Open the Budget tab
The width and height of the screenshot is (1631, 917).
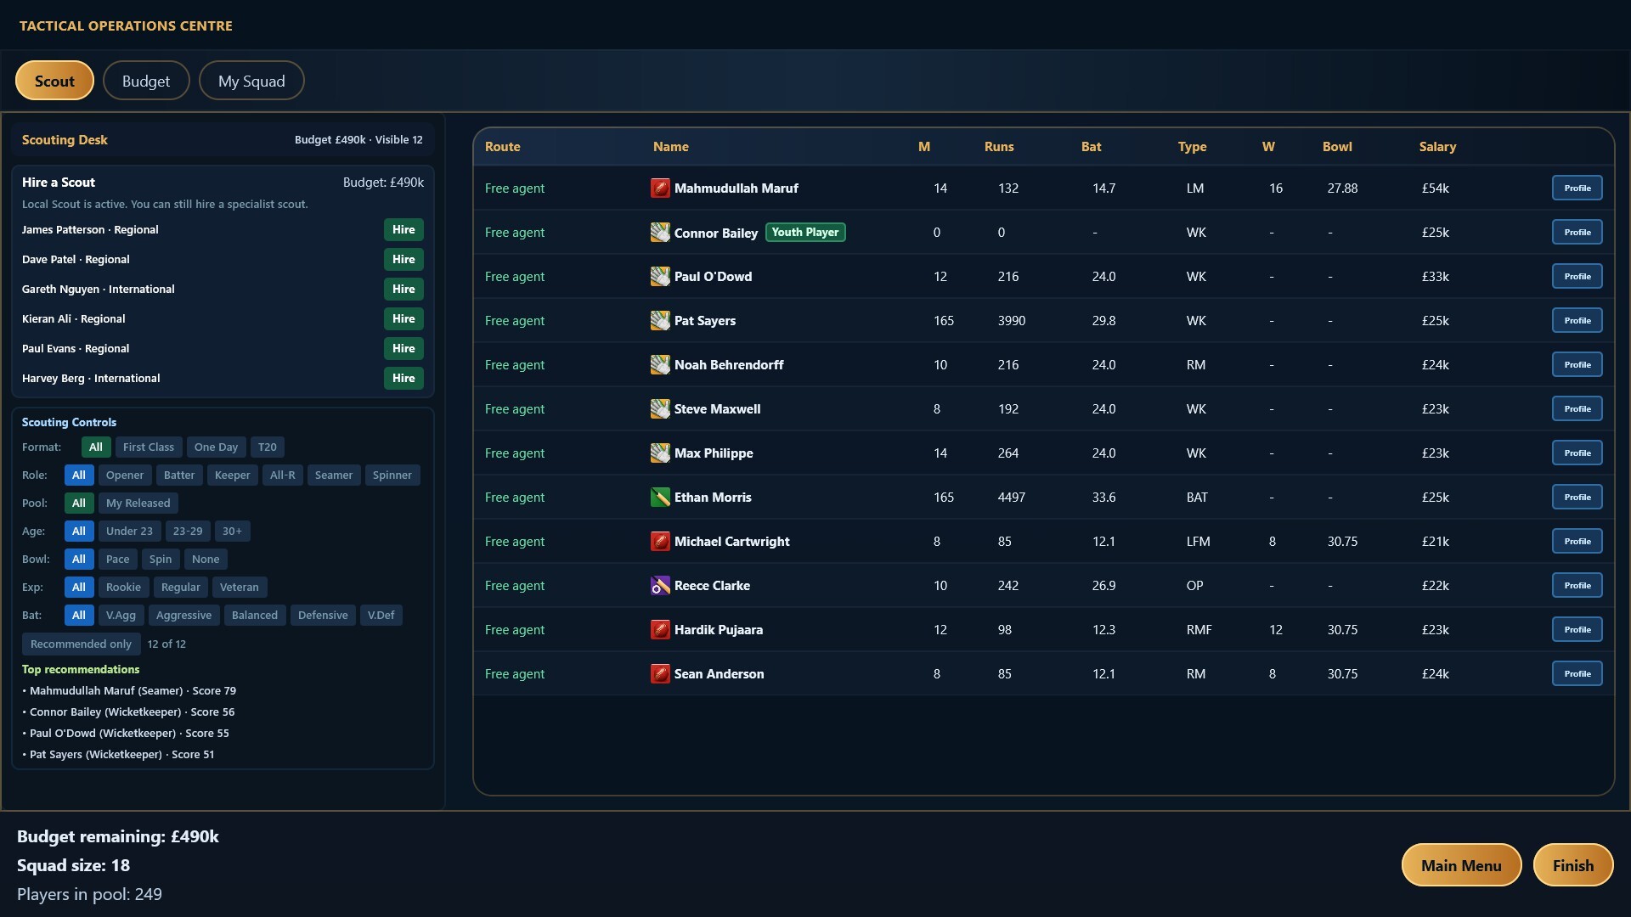[x=146, y=81]
